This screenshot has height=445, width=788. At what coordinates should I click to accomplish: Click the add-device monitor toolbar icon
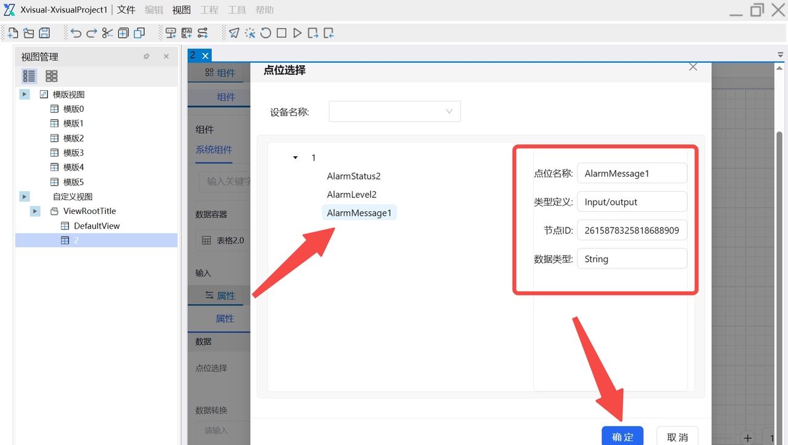171,33
